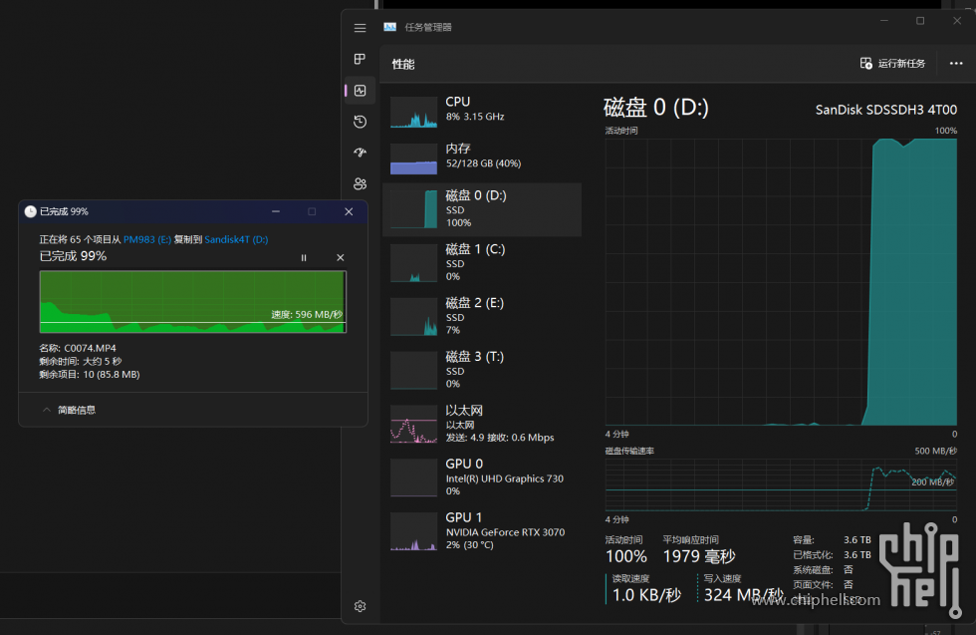
Task: Select the 内存 memory entry
Action: pos(482,157)
